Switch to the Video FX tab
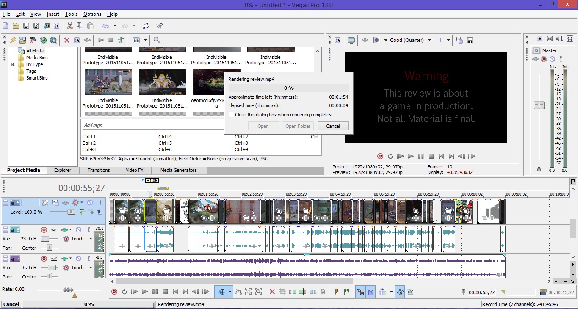This screenshot has height=309, width=578. pos(134,170)
